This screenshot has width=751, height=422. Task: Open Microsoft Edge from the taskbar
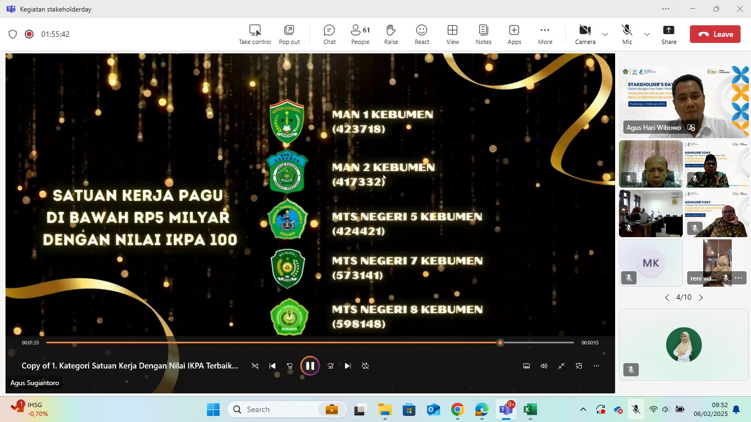point(481,409)
